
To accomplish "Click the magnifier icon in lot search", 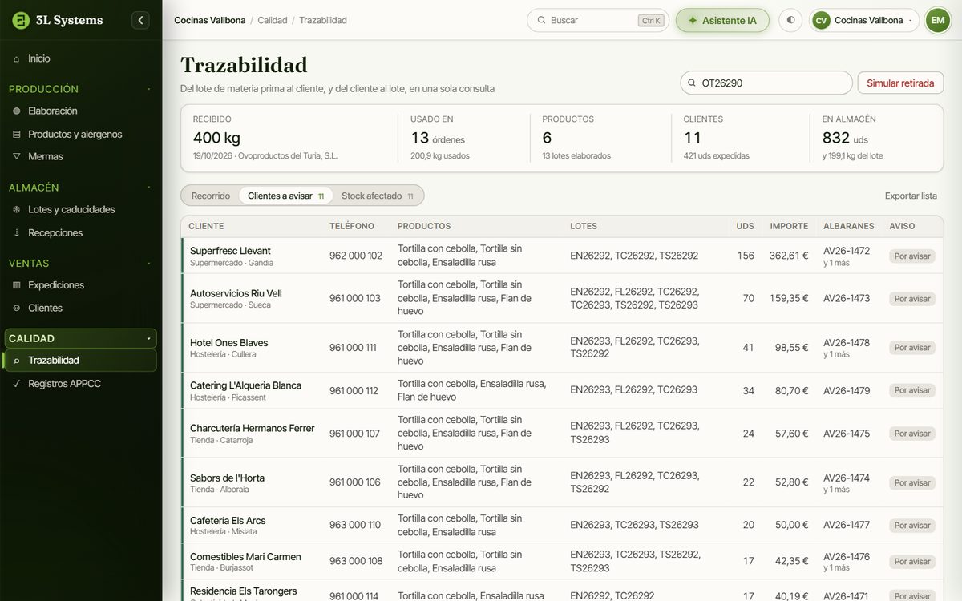I will pyautogui.click(x=692, y=83).
